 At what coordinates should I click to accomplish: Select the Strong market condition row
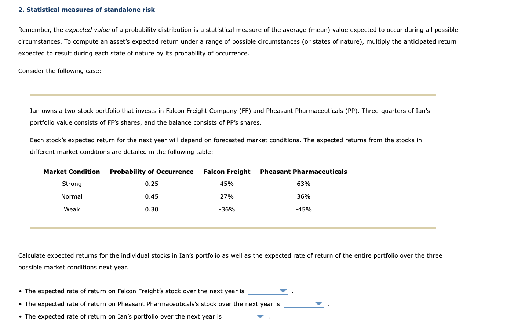point(72,184)
